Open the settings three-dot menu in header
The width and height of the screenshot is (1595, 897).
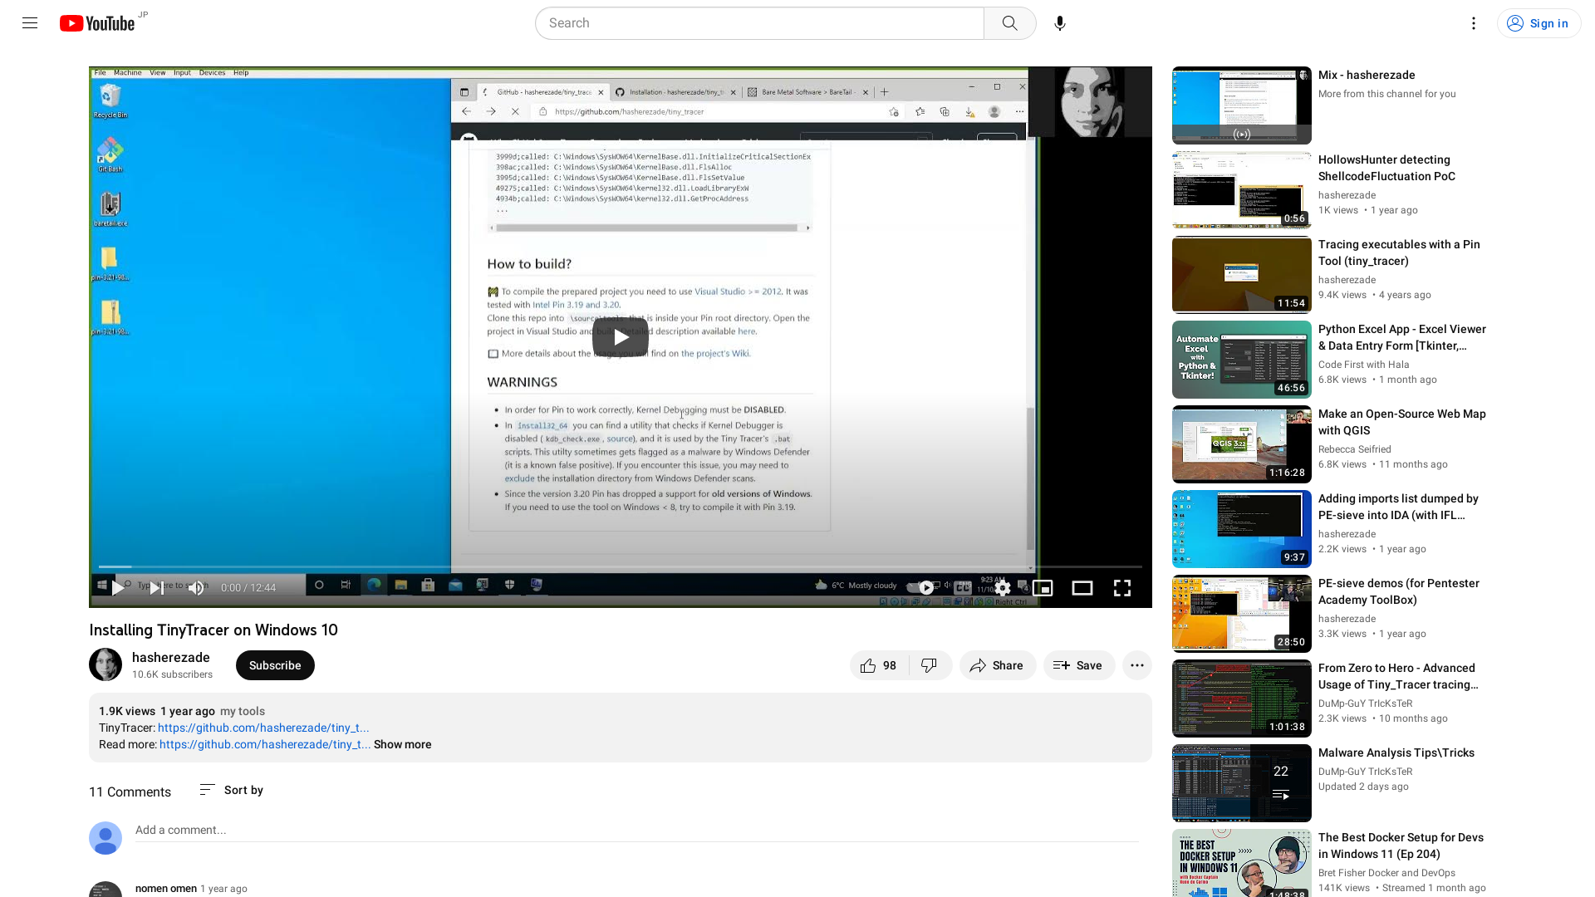(1473, 23)
